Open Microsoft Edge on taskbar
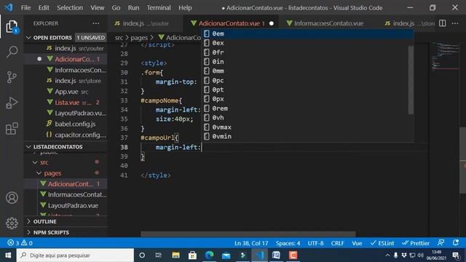 (x=209, y=255)
